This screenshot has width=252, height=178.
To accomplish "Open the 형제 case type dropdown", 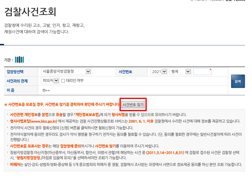I will click(180, 72).
